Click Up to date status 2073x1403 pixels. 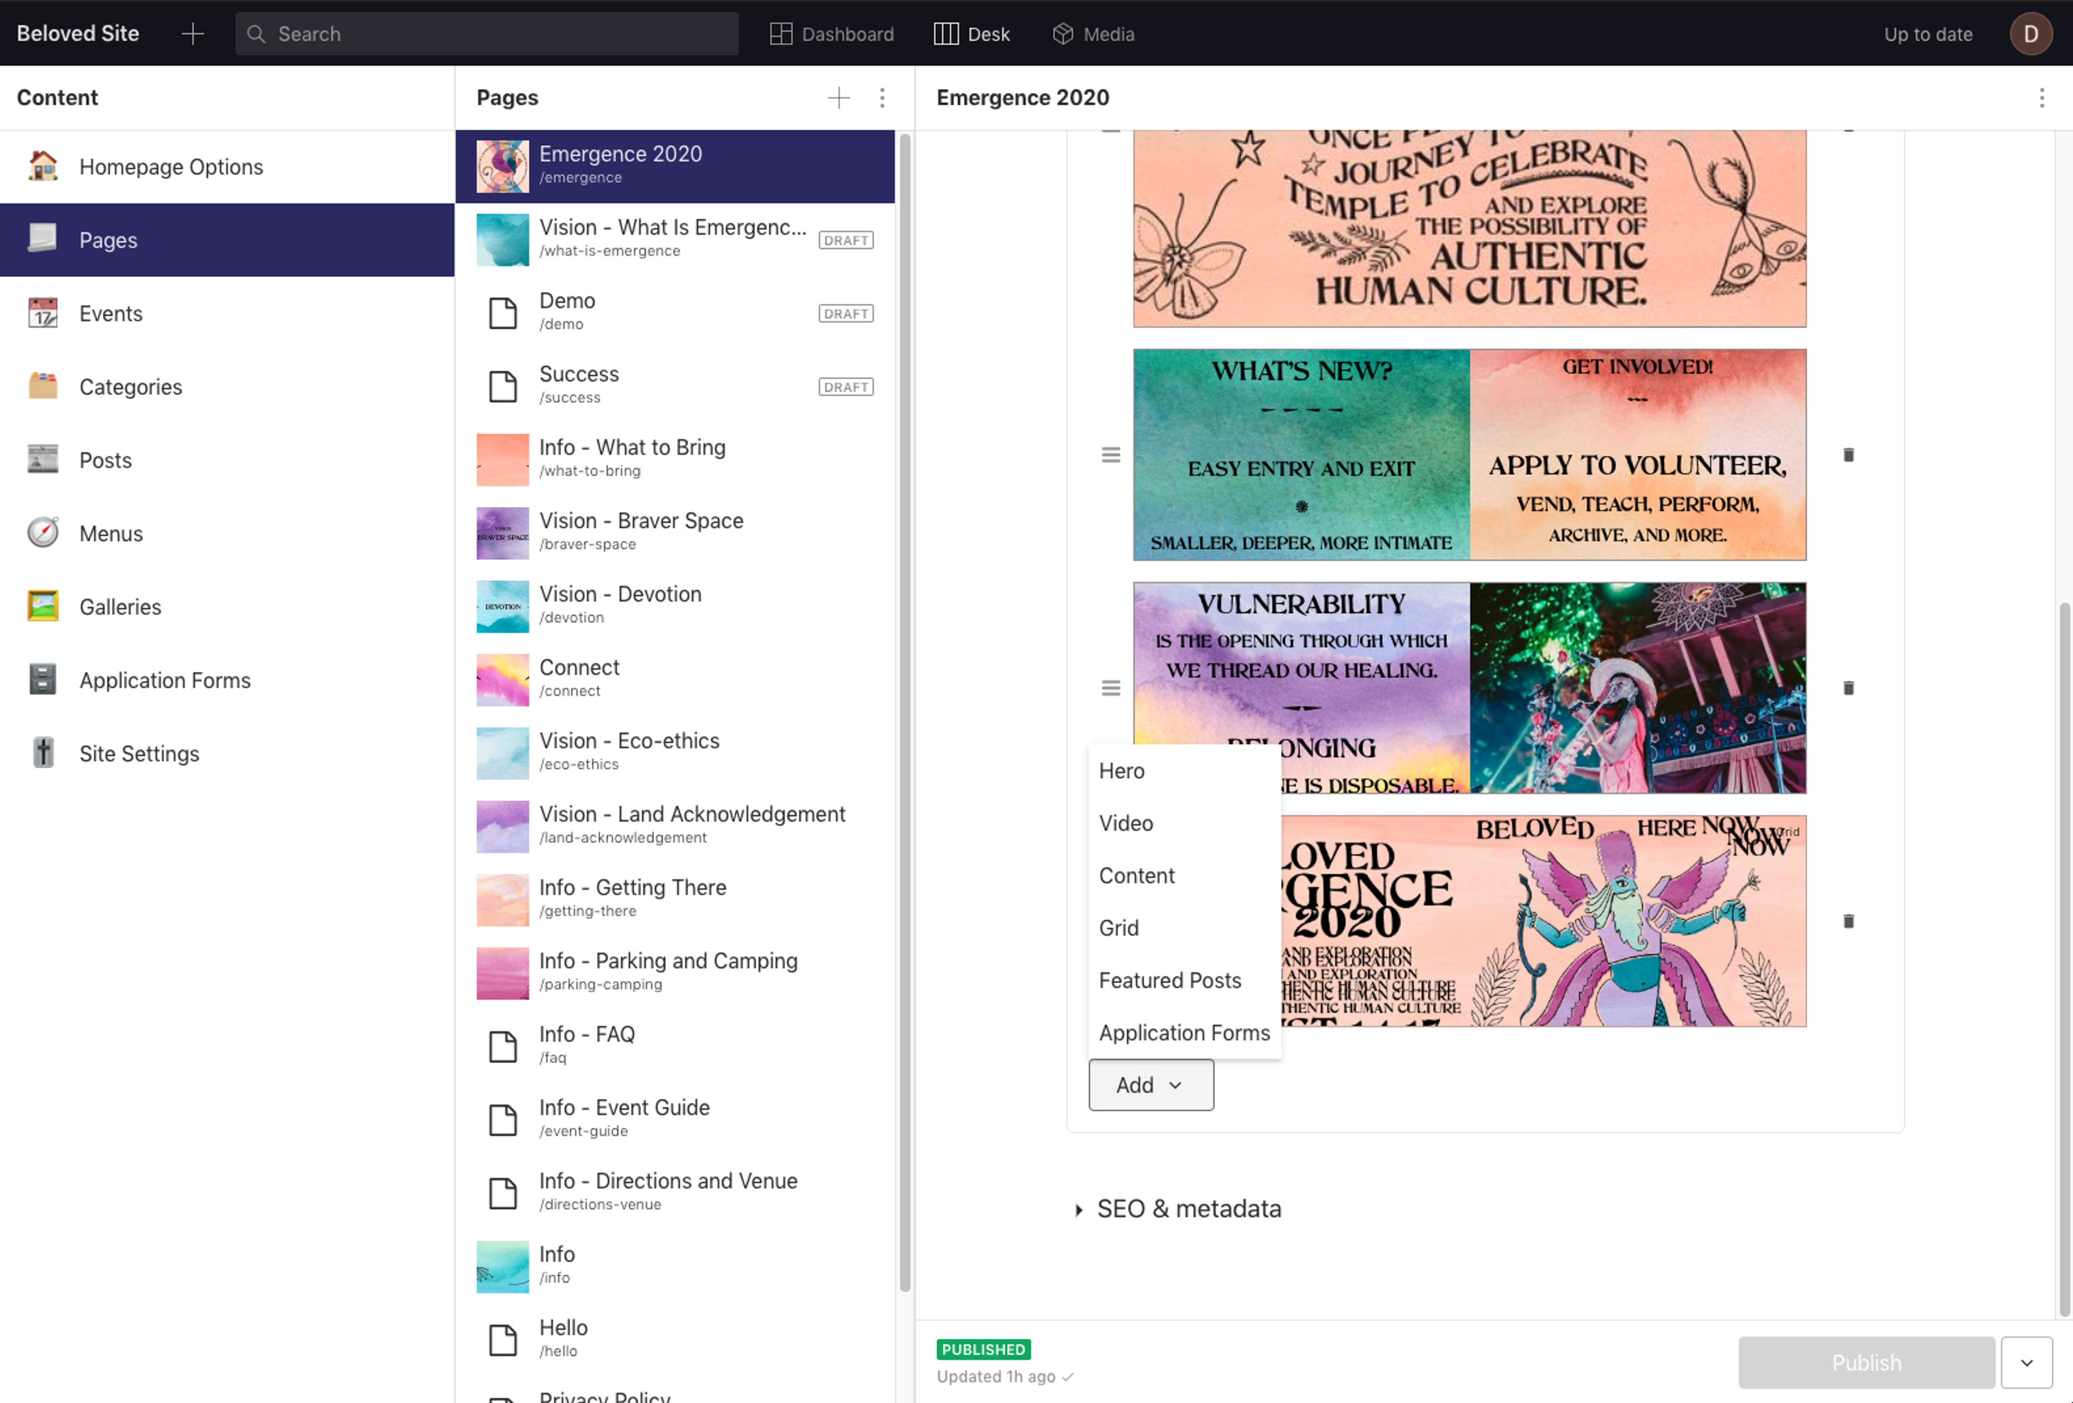click(1928, 34)
